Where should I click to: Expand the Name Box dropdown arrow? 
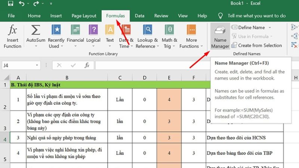(x=37, y=65)
